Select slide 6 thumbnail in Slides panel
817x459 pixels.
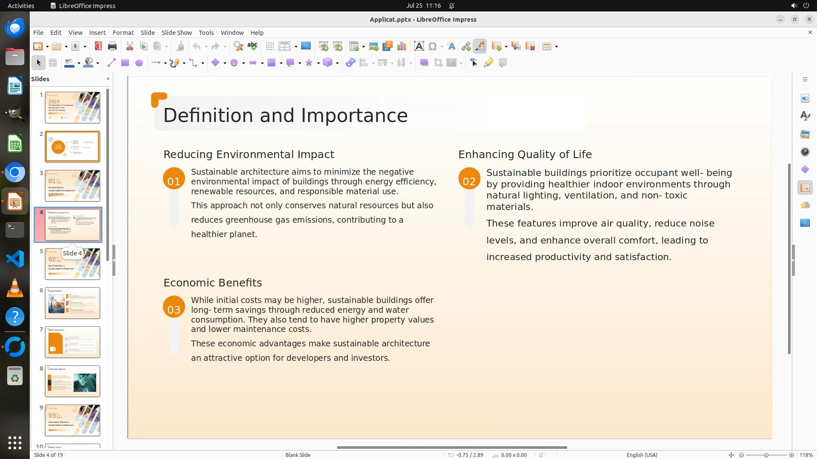click(x=72, y=303)
